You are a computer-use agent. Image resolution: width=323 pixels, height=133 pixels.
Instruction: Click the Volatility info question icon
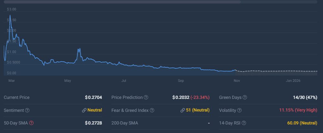239,110
